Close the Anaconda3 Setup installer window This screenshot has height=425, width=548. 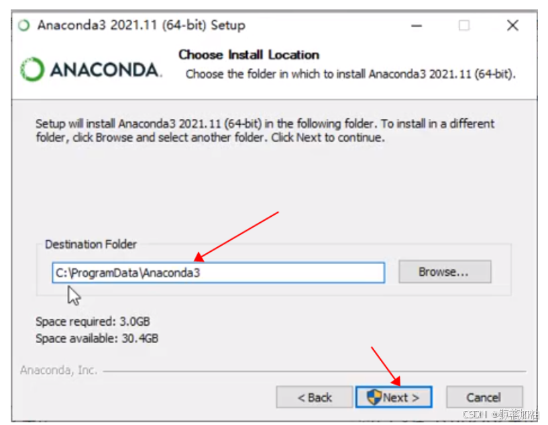coord(512,26)
